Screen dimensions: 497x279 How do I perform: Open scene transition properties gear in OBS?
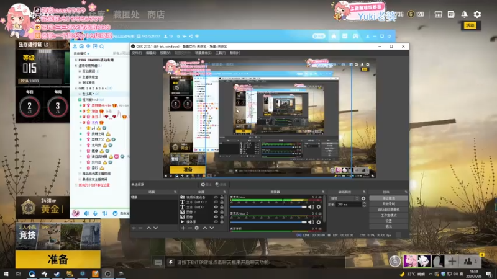pos(363,198)
